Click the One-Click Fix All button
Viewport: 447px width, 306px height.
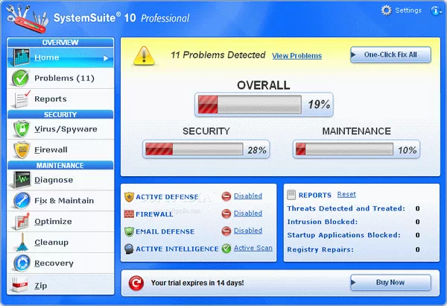click(390, 54)
